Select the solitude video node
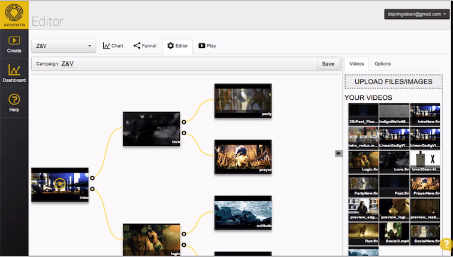This screenshot has width=453, height=257. [243, 213]
